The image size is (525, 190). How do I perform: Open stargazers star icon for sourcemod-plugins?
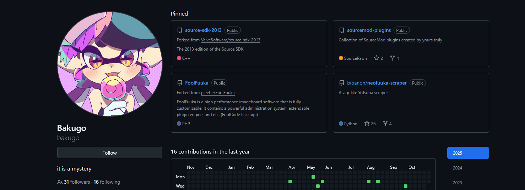click(x=377, y=58)
